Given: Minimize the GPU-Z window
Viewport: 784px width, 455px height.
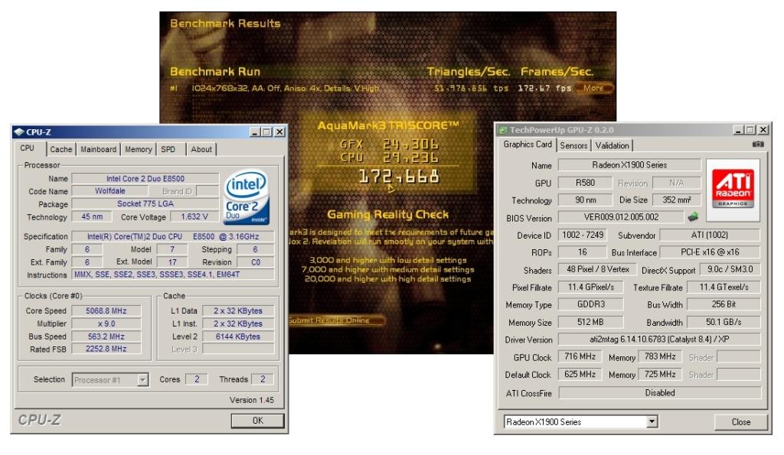Looking at the screenshot, I should click(x=739, y=130).
